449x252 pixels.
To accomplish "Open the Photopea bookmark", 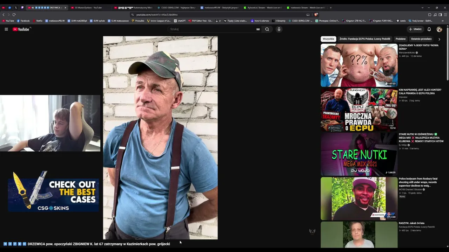I will coord(327,21).
